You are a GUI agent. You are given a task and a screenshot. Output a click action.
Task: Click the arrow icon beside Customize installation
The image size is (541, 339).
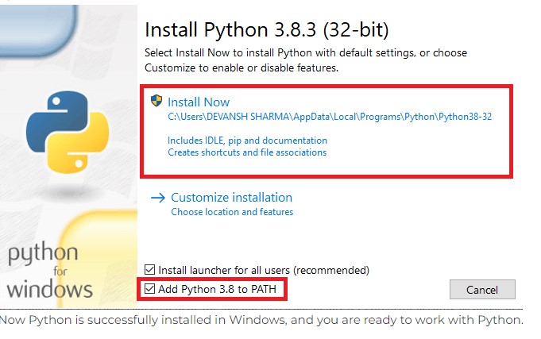[x=157, y=198]
